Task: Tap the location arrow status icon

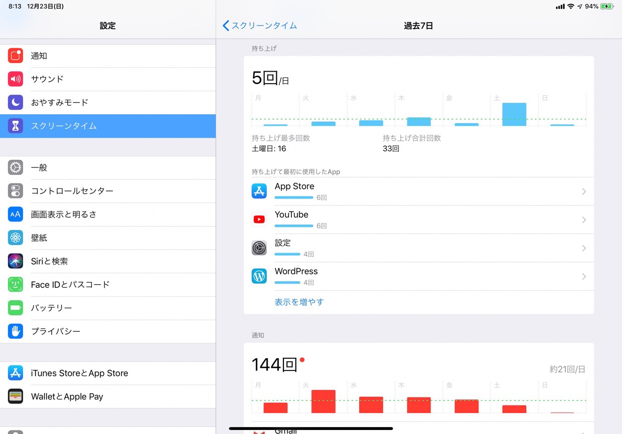Action: (x=580, y=7)
